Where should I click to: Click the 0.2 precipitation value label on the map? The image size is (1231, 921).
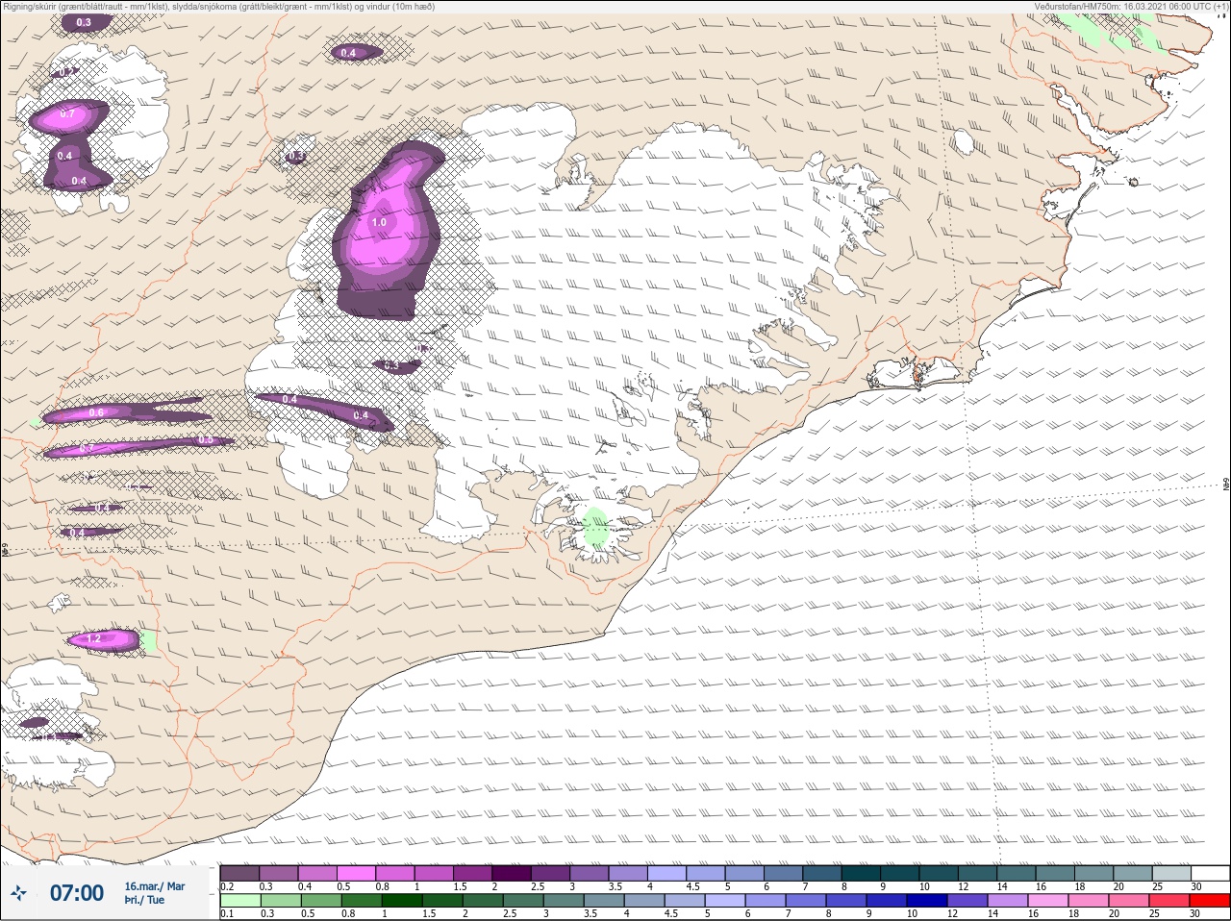pos(66,72)
